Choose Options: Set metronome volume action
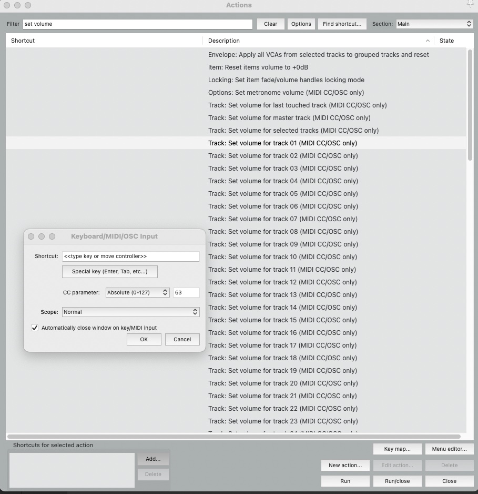 [x=286, y=93]
